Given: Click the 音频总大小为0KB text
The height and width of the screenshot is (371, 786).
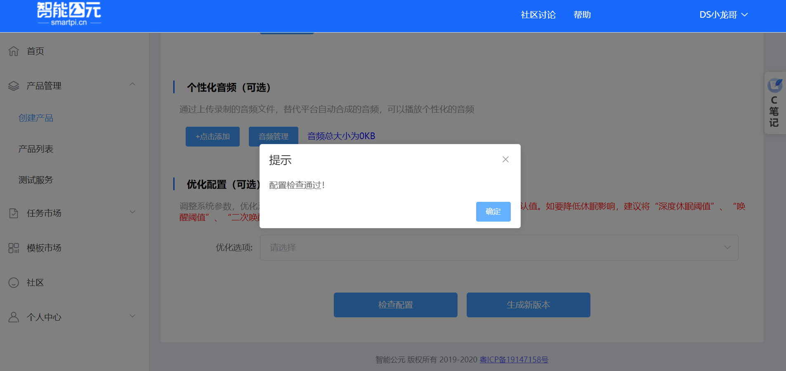Looking at the screenshot, I should tap(341, 136).
